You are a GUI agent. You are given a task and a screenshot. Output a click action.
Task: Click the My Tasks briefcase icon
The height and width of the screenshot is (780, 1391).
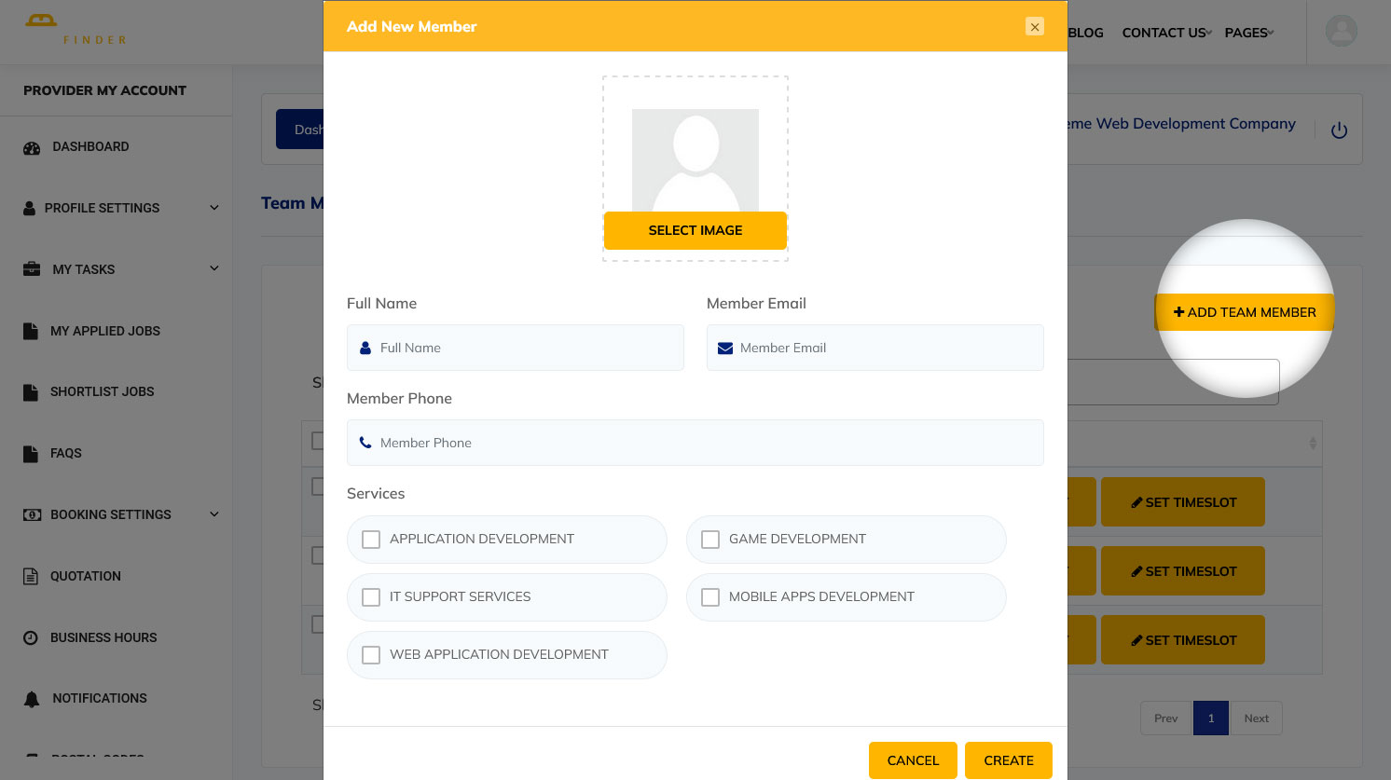tap(32, 269)
